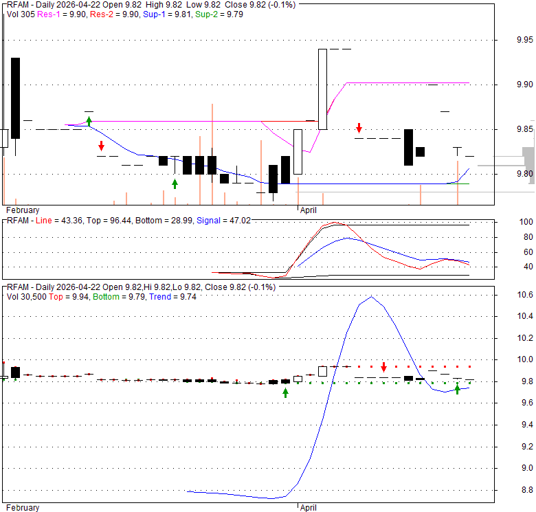Click the Sup-2 = 9.79 label
This screenshot has width=536, height=512.
click(x=219, y=14)
